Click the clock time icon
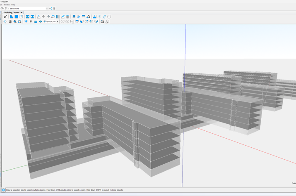This screenshot has height=196, width=296. (x=109, y=17)
